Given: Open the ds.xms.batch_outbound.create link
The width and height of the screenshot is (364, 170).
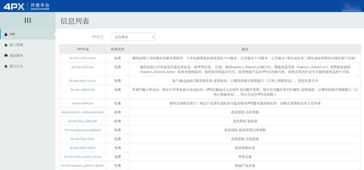Looking at the screenshot, I should [83, 112].
